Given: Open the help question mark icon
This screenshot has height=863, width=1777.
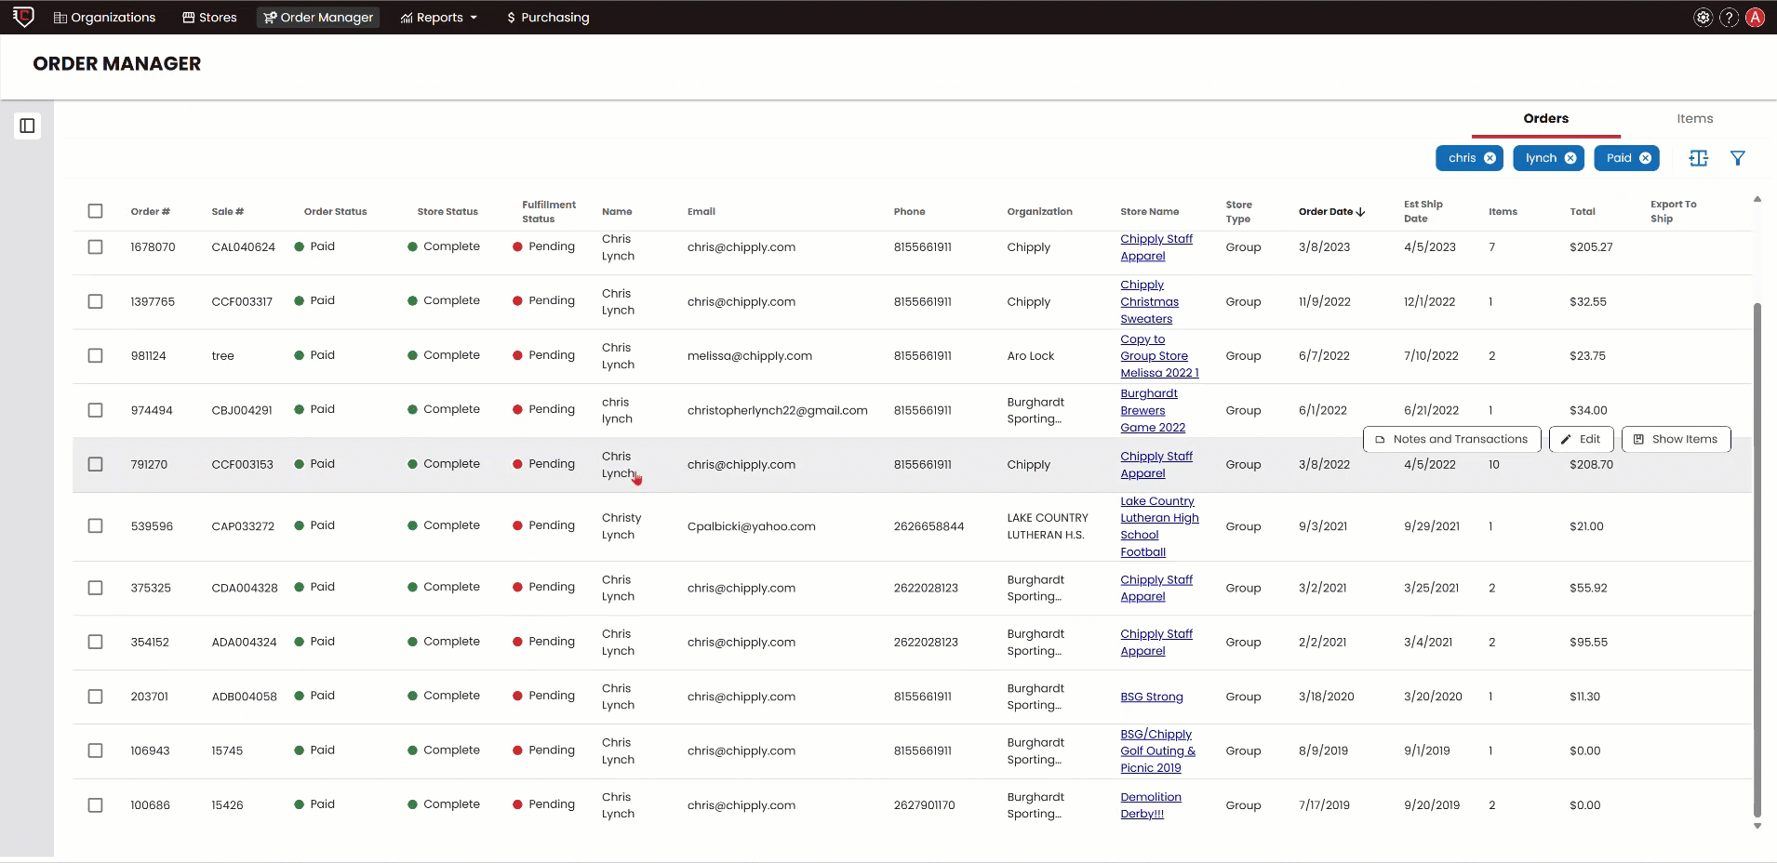Looking at the screenshot, I should (1729, 18).
